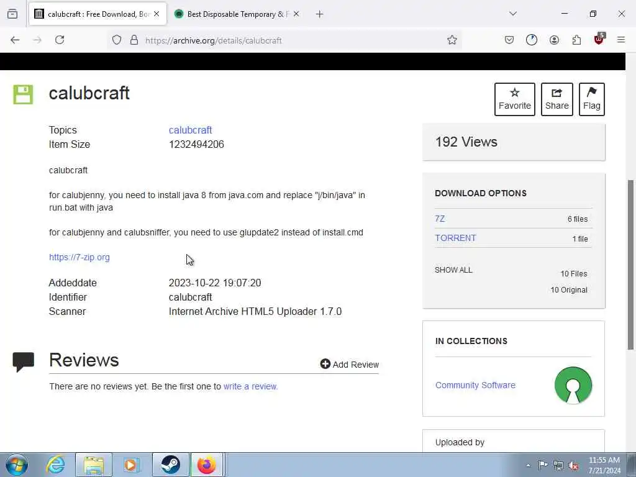Click SHOW ALL download options

coord(453,270)
